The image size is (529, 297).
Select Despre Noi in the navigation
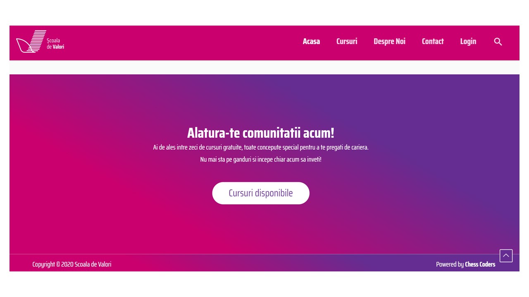(389, 41)
